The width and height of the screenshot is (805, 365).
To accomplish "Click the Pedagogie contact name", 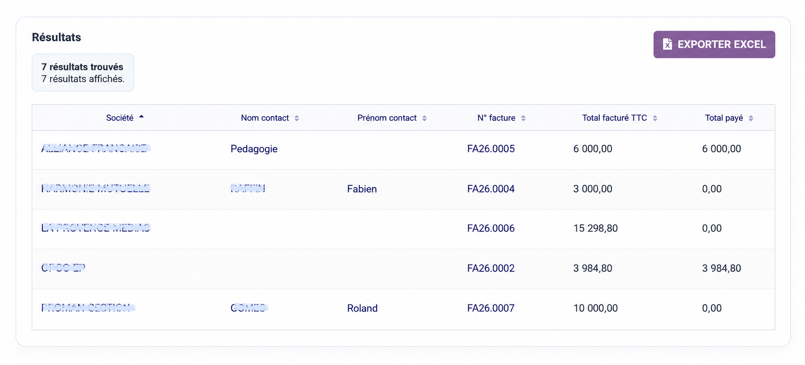I will tap(254, 149).
